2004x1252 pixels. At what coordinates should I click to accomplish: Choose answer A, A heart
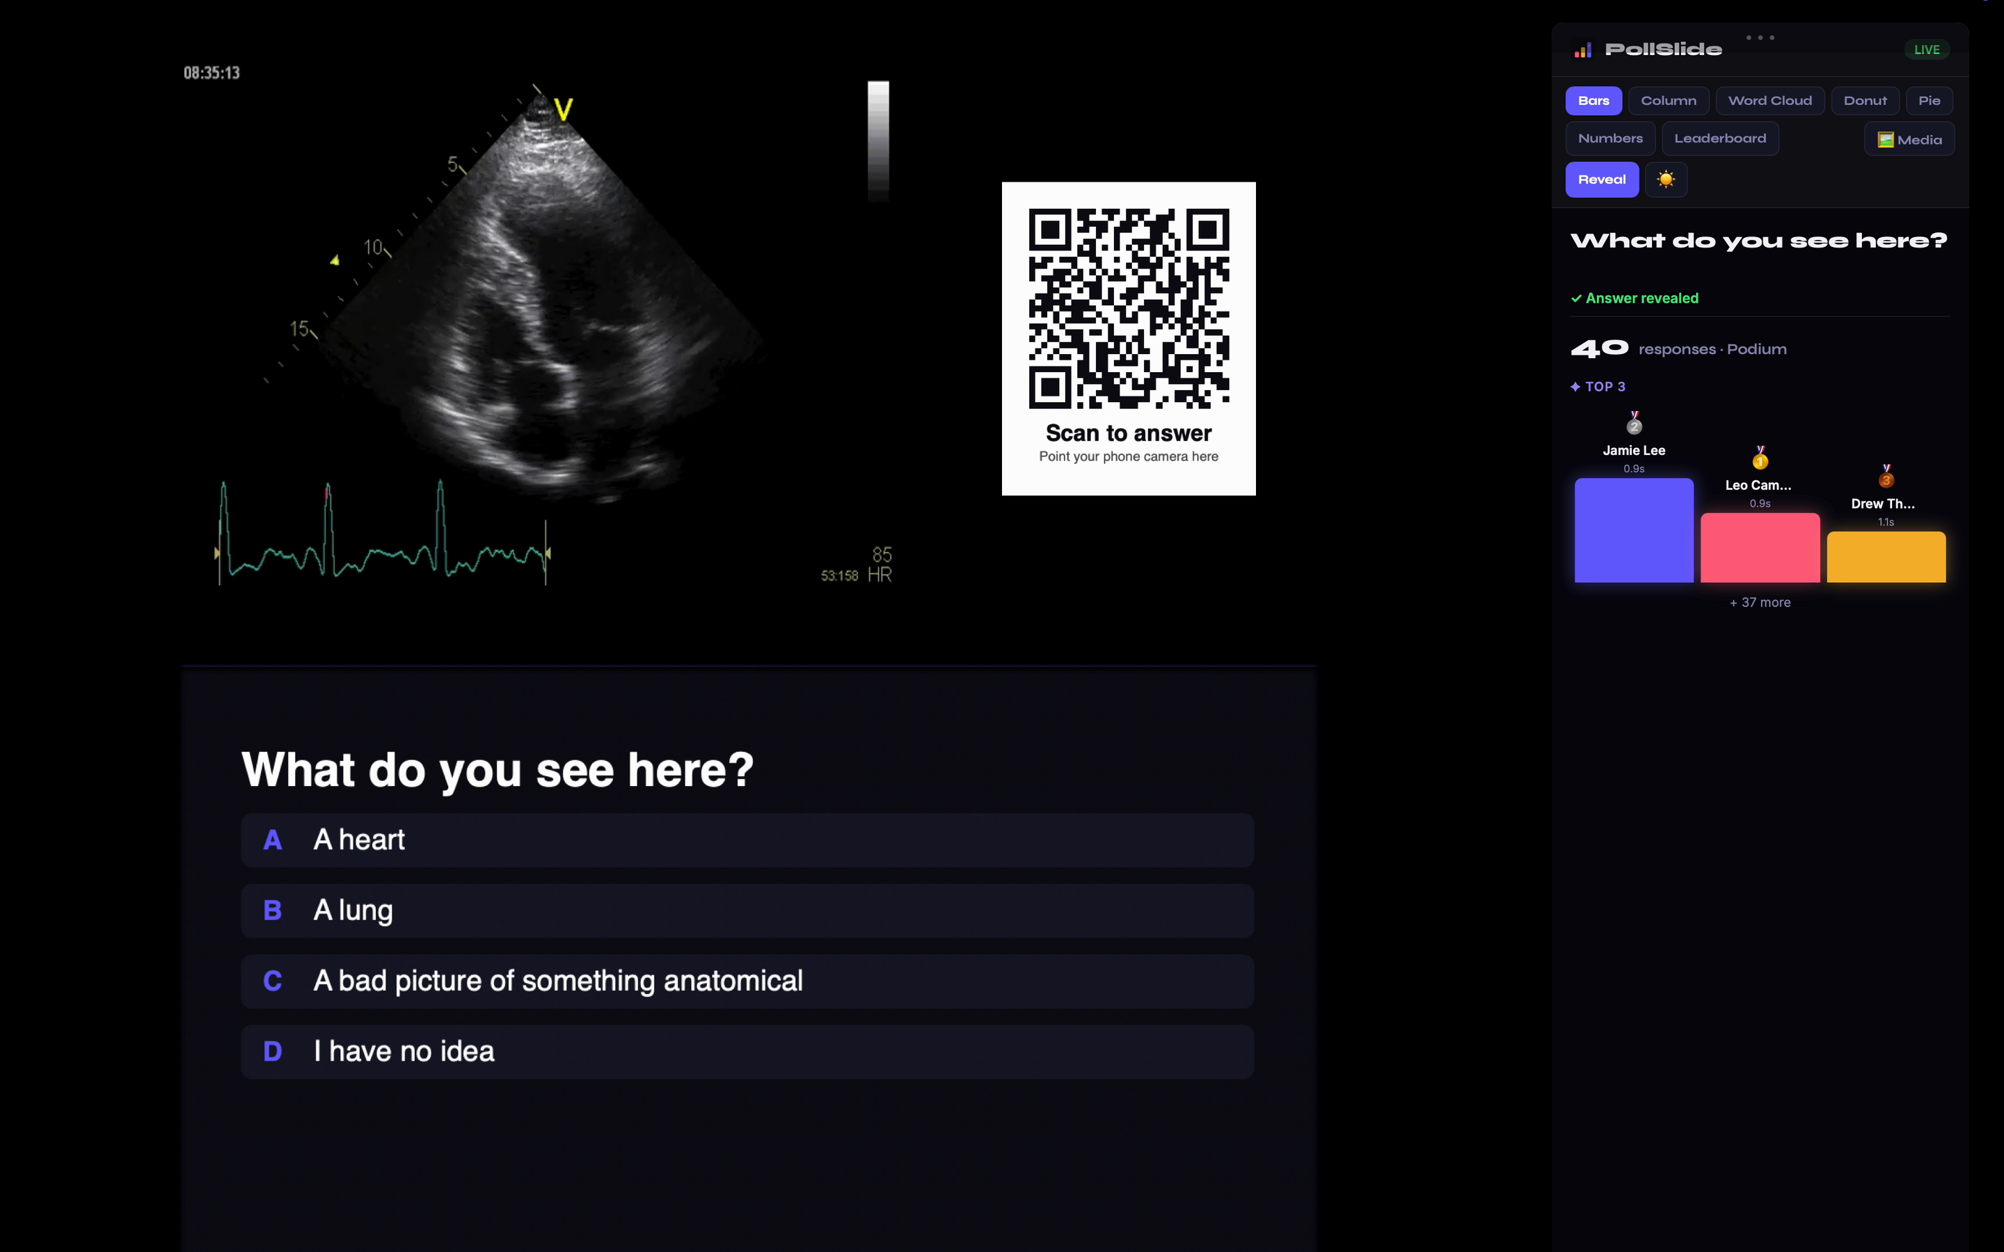[747, 840]
